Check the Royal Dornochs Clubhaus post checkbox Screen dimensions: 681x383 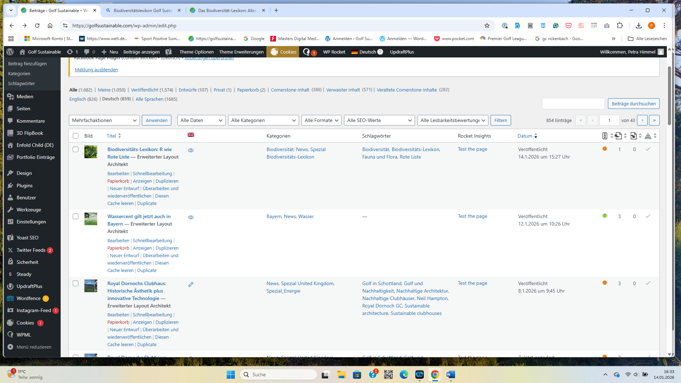pos(76,283)
